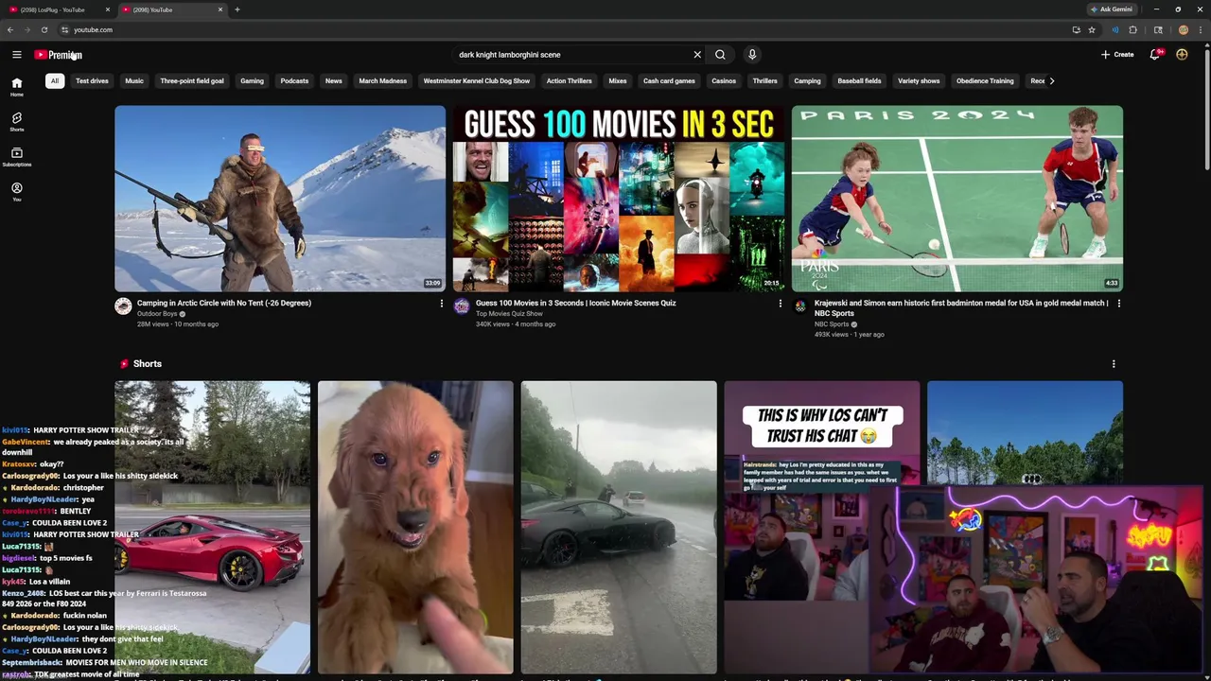Screen dimensions: 1211x681
Task: Select the News chip
Action: click(334, 80)
